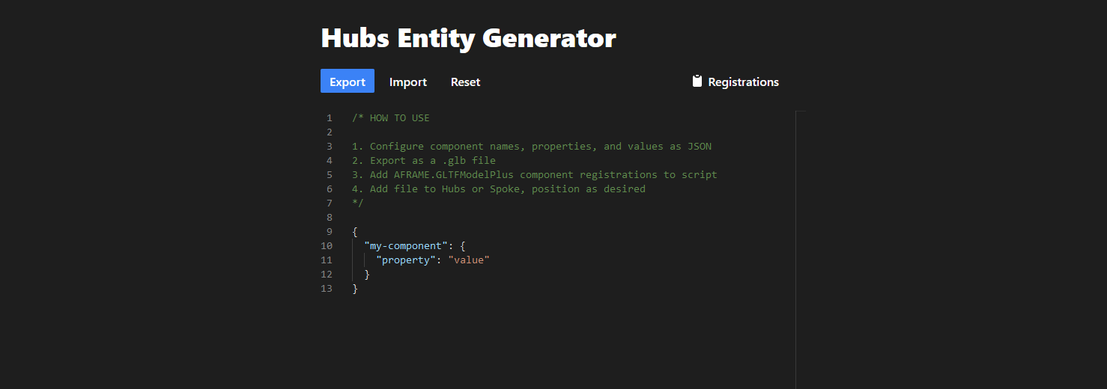Image resolution: width=1107 pixels, height=389 pixels.
Task: Click the clipboard icon beside Registrations
Action: (697, 82)
